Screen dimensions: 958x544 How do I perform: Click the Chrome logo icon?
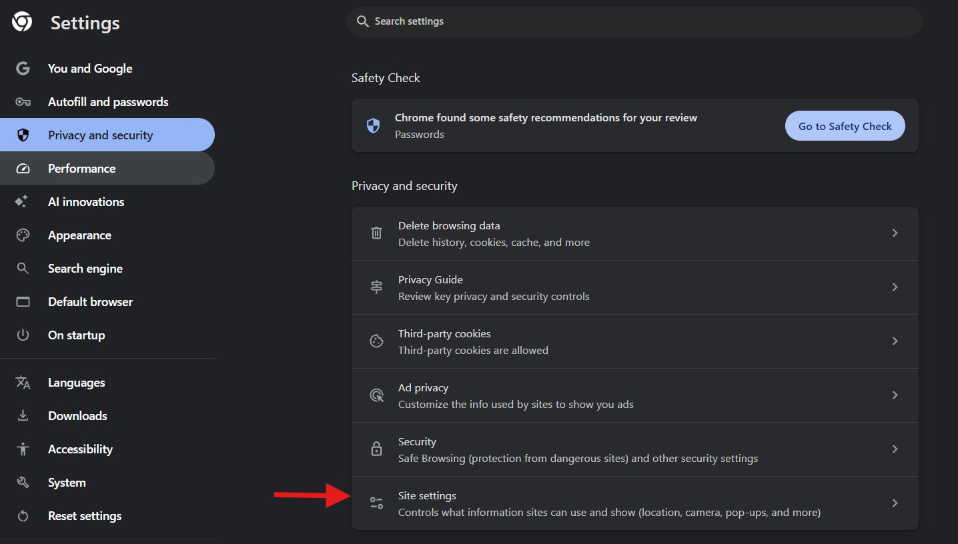point(22,23)
